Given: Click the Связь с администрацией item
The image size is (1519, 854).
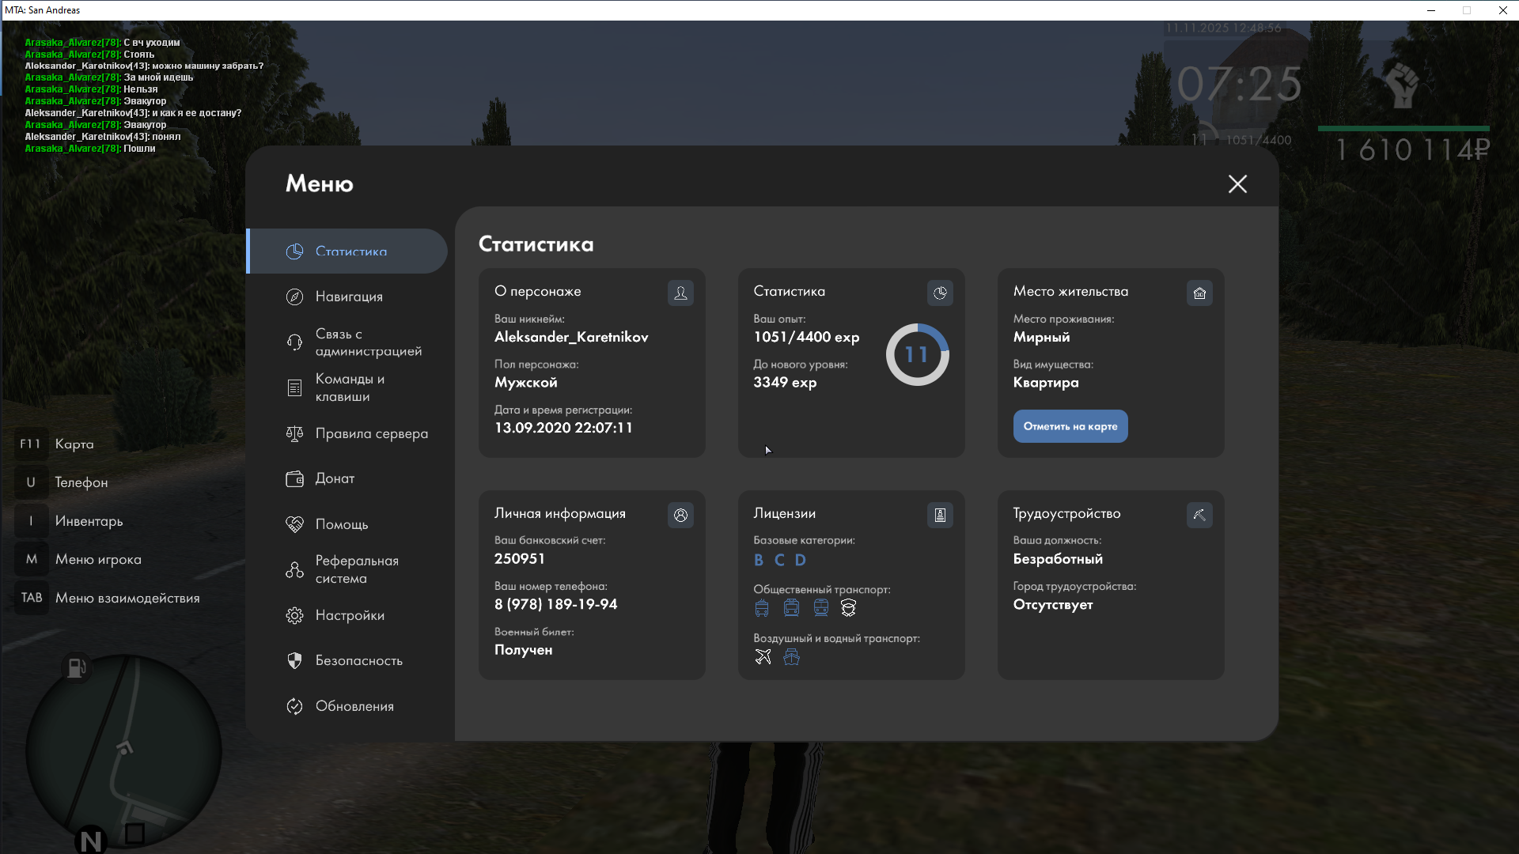Looking at the screenshot, I should [368, 342].
